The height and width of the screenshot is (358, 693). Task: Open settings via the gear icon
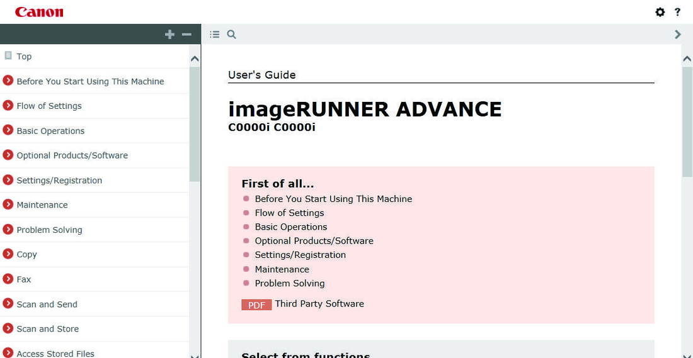tap(660, 12)
